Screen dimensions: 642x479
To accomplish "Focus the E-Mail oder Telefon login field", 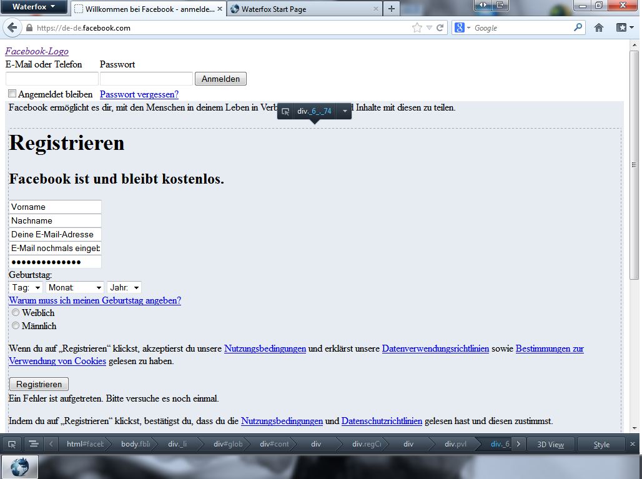I will tap(52, 79).
